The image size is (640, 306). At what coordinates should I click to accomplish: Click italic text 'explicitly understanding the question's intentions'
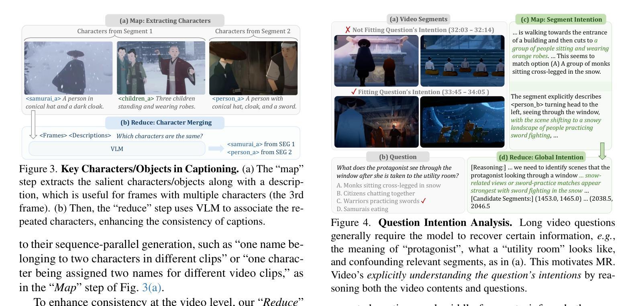(x=474, y=275)
